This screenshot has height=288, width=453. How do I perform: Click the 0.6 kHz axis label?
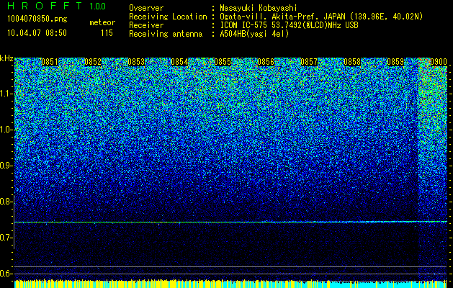click(x=6, y=274)
